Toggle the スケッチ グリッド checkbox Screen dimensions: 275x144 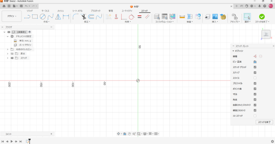coord(255,67)
